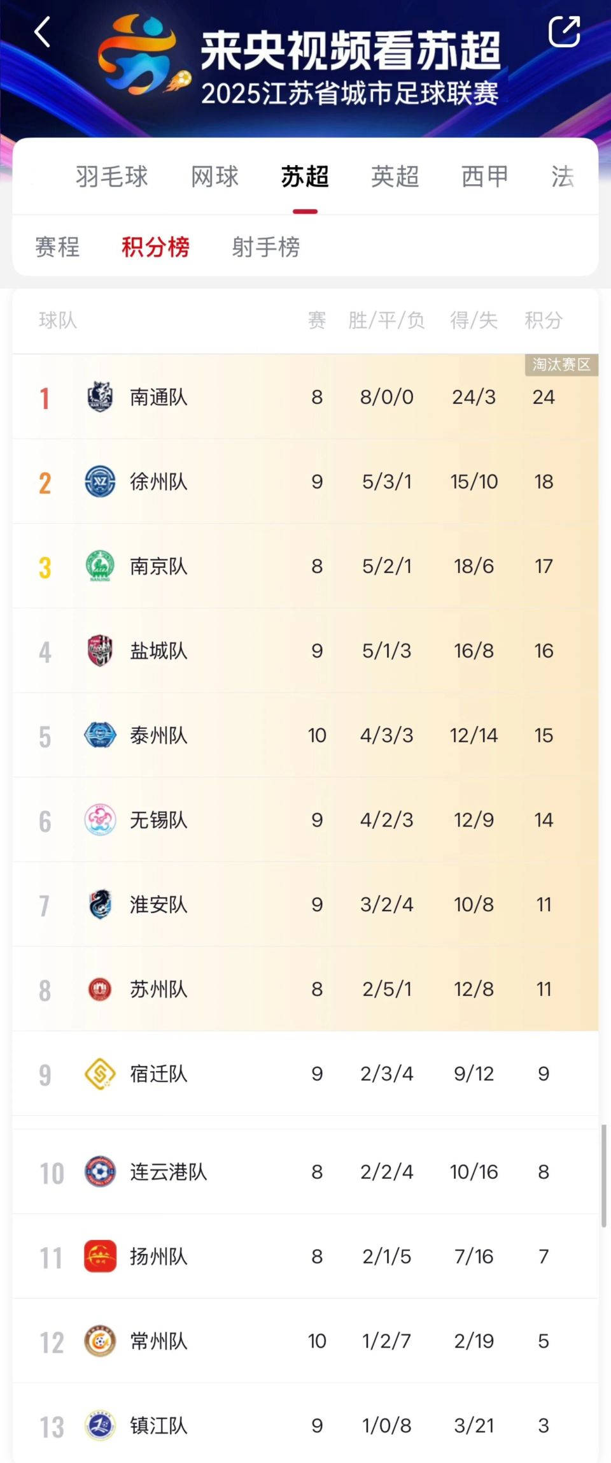
Task: Open the 西甲 league tab
Action: (485, 177)
